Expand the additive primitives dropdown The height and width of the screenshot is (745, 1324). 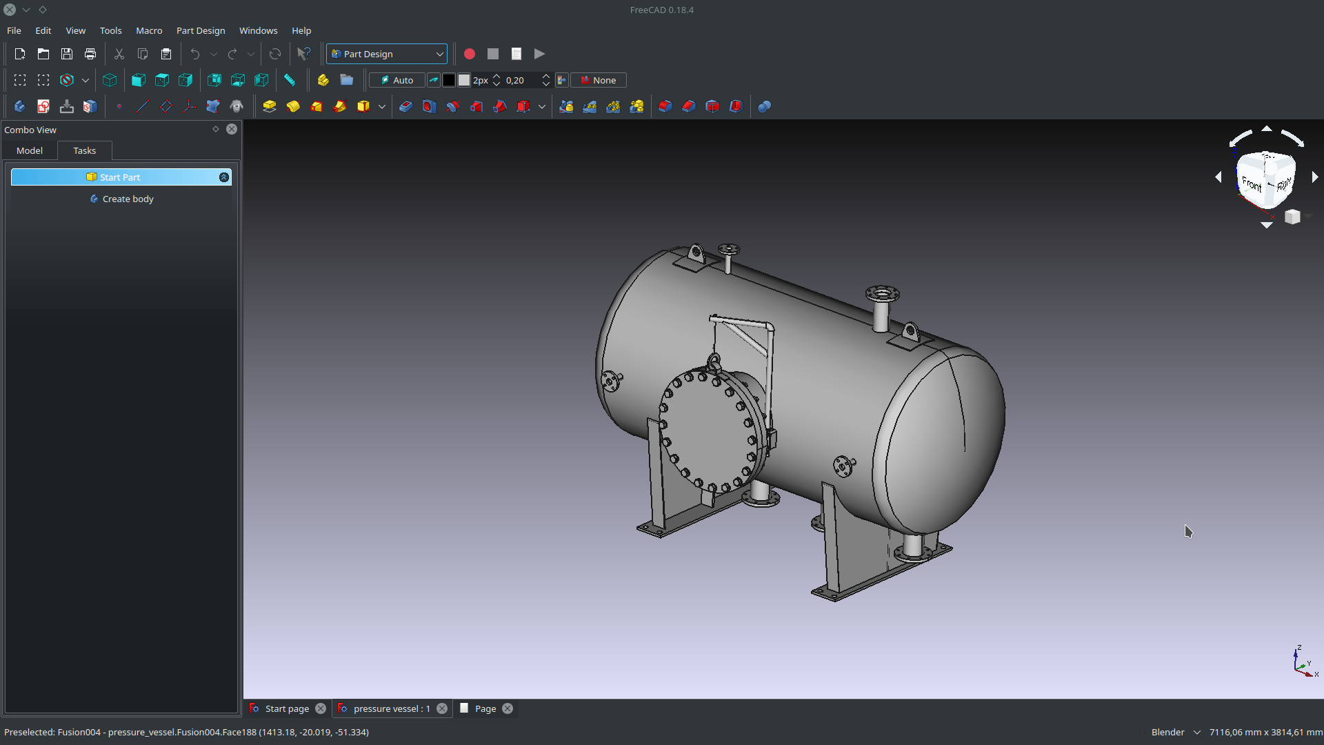382,106
